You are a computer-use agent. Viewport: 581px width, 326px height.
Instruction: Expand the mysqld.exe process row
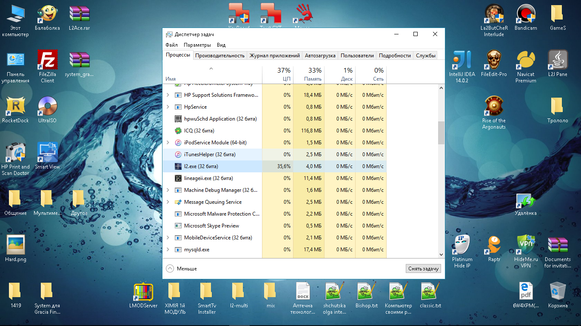coord(168,250)
